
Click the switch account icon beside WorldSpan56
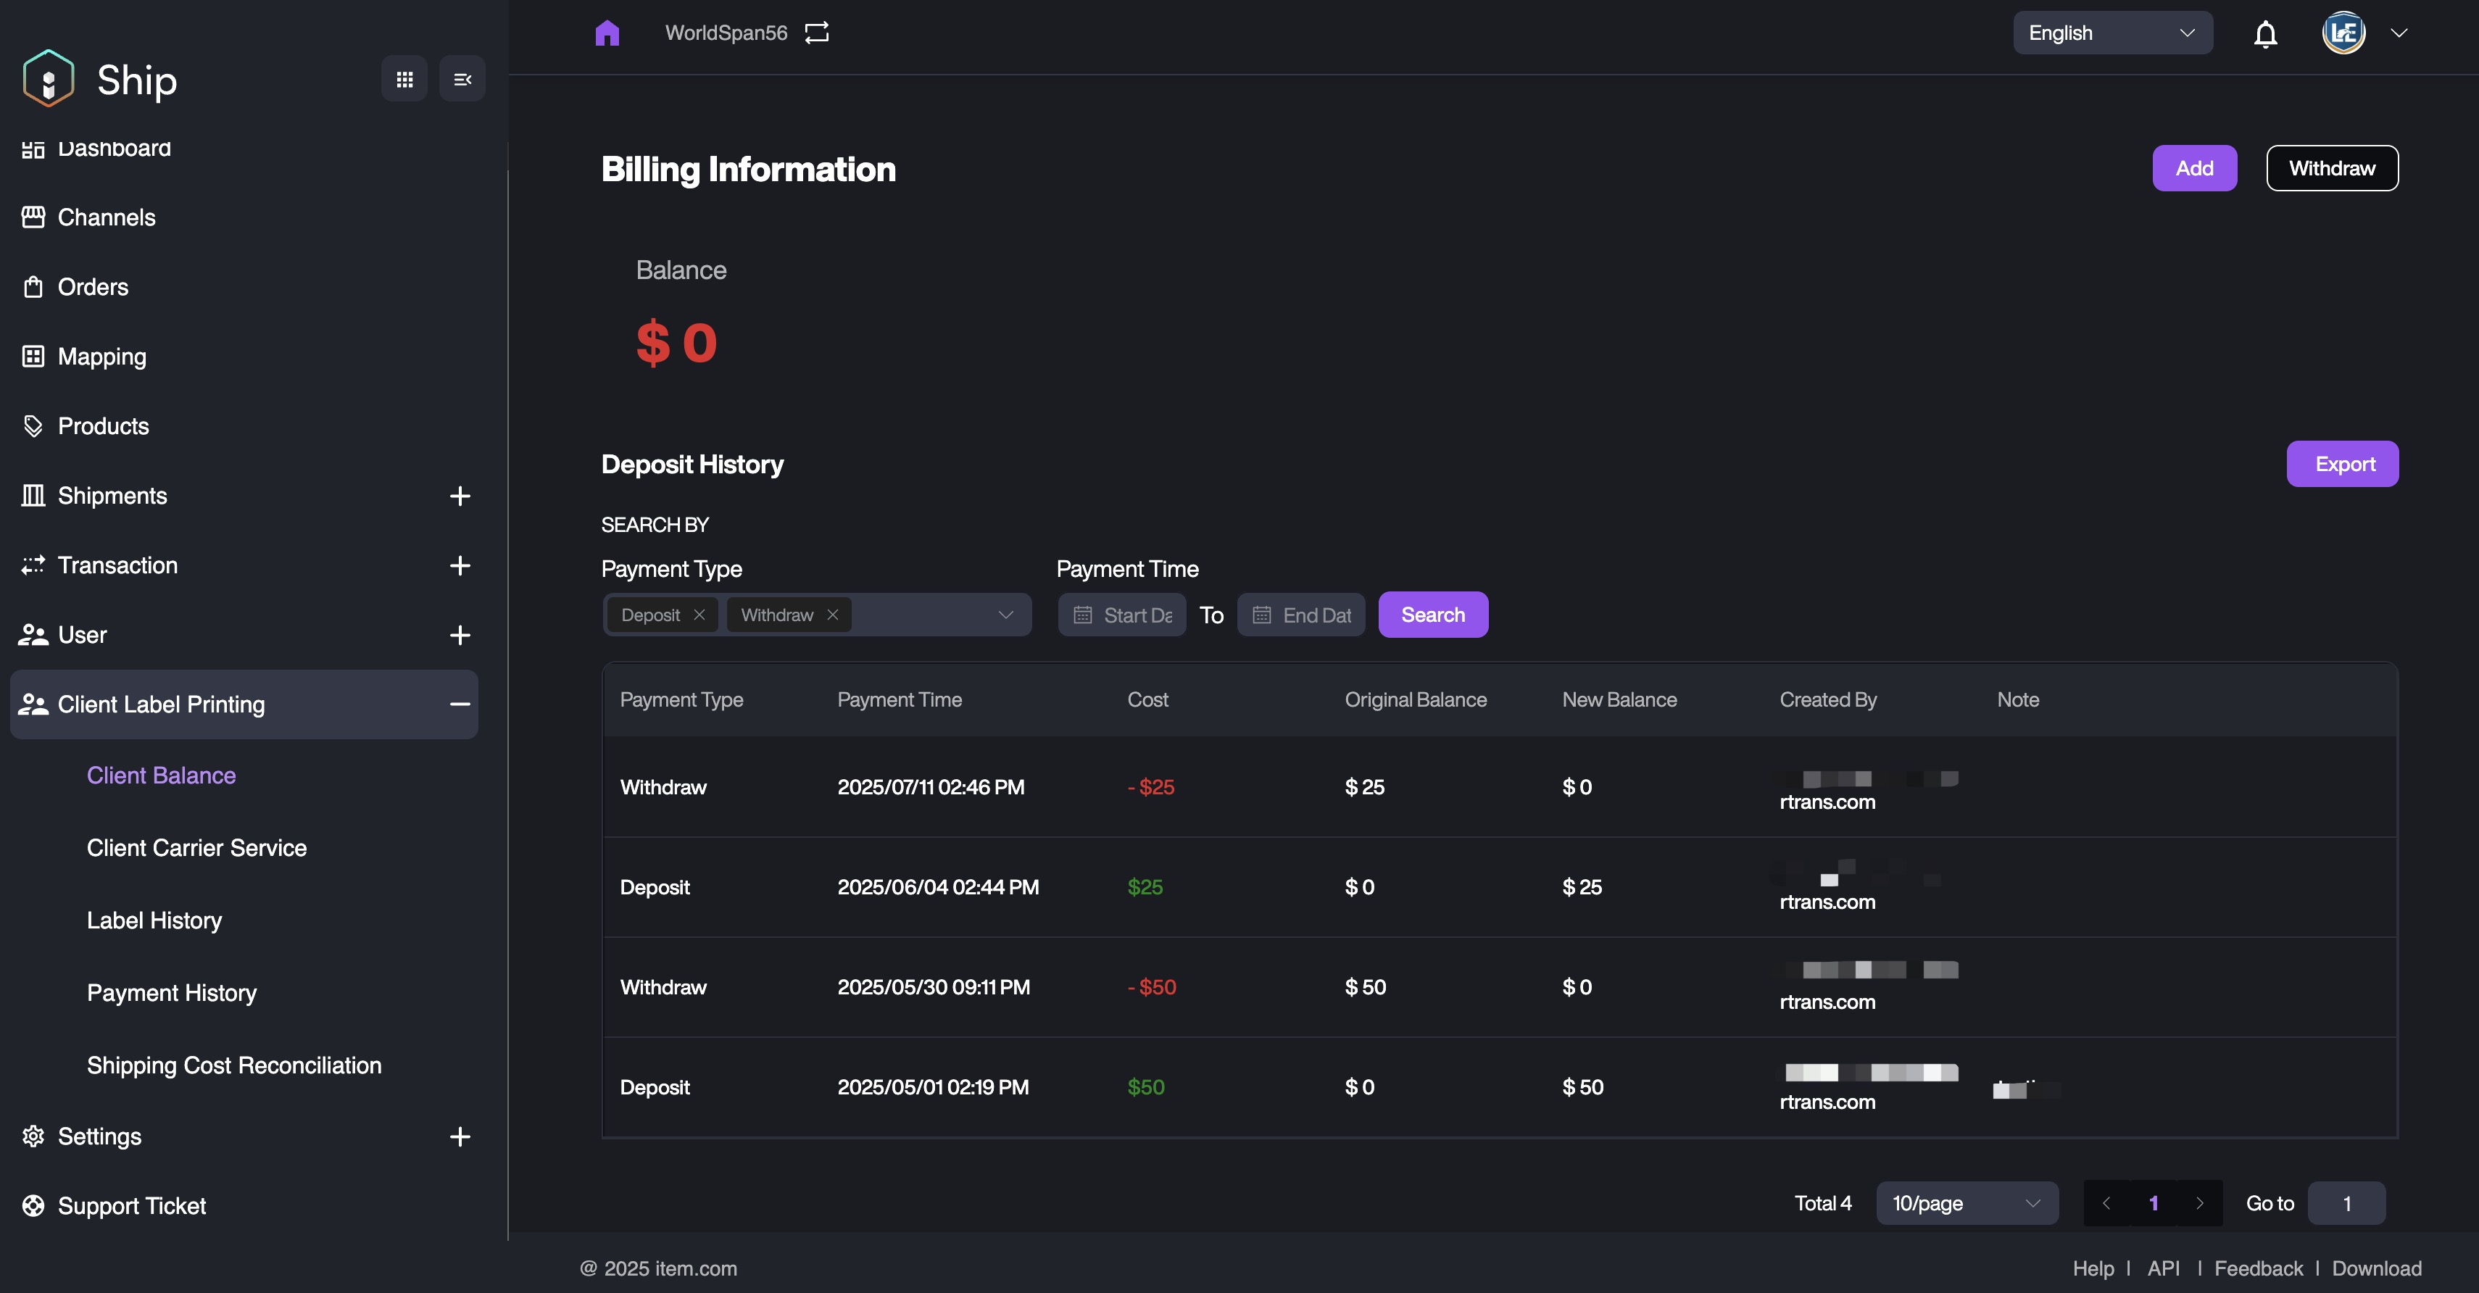817,33
